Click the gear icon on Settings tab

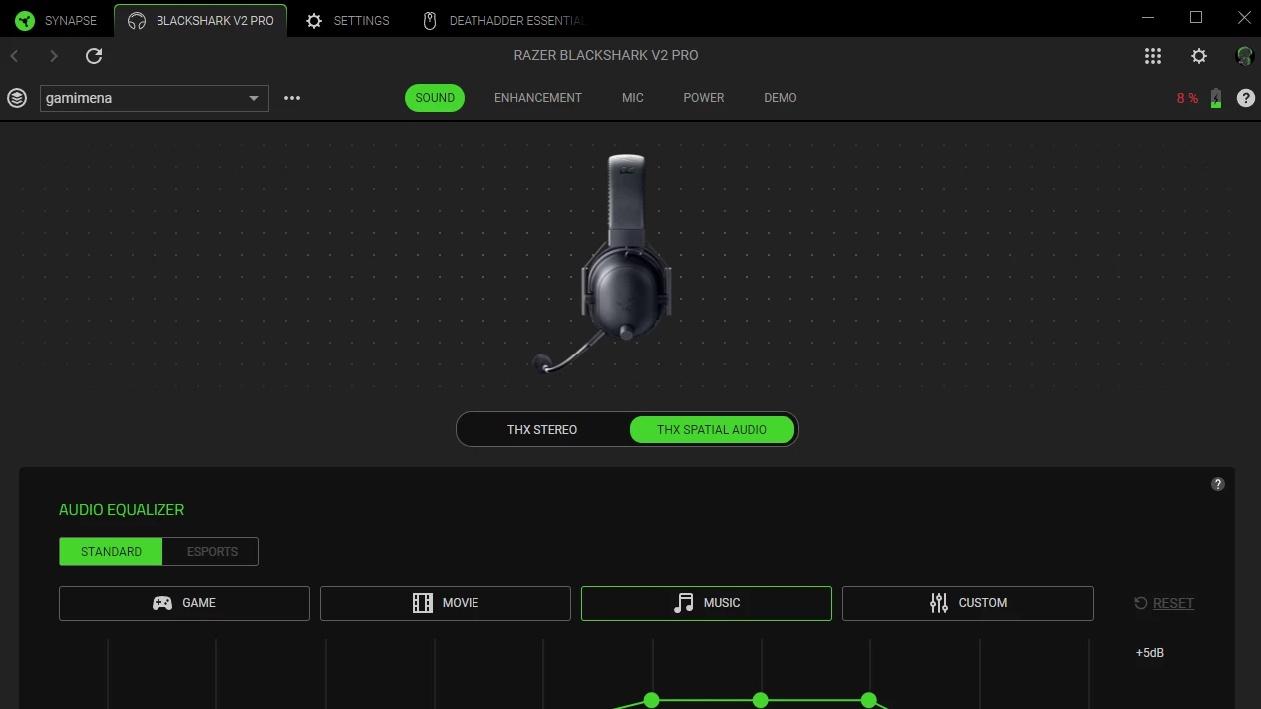pos(314,21)
